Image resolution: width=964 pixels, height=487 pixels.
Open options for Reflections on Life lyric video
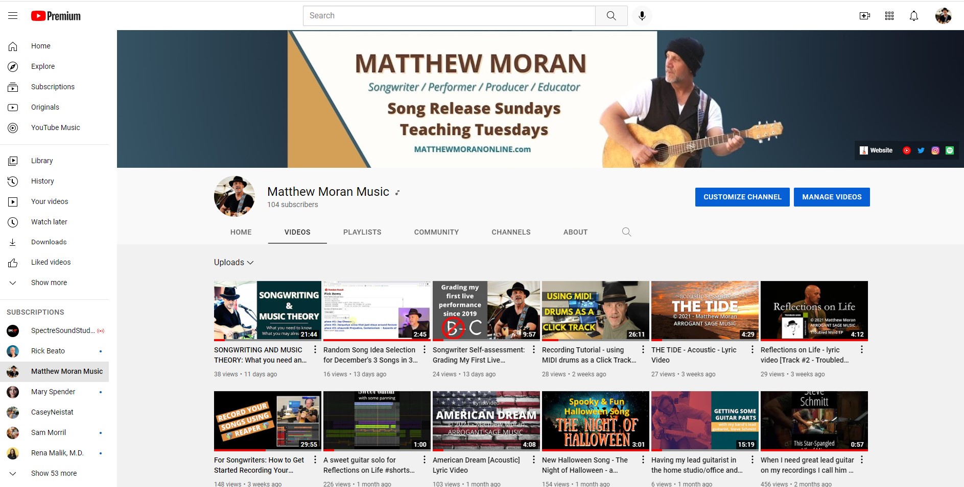pyautogui.click(x=862, y=350)
